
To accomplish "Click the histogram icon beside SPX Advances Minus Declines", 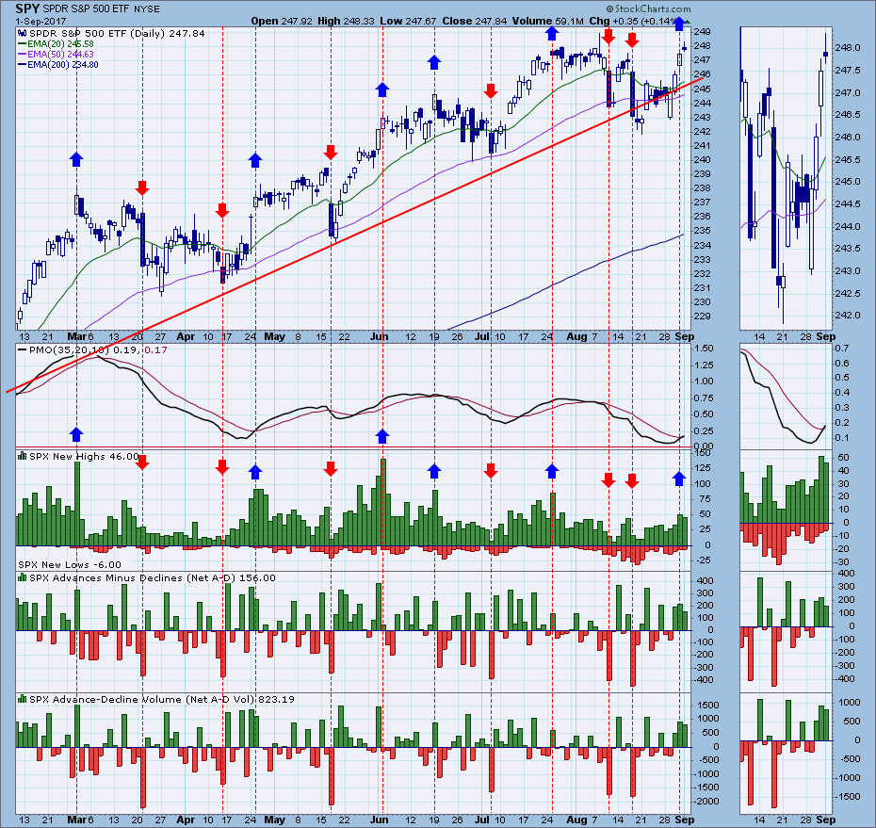I will tap(23, 577).
